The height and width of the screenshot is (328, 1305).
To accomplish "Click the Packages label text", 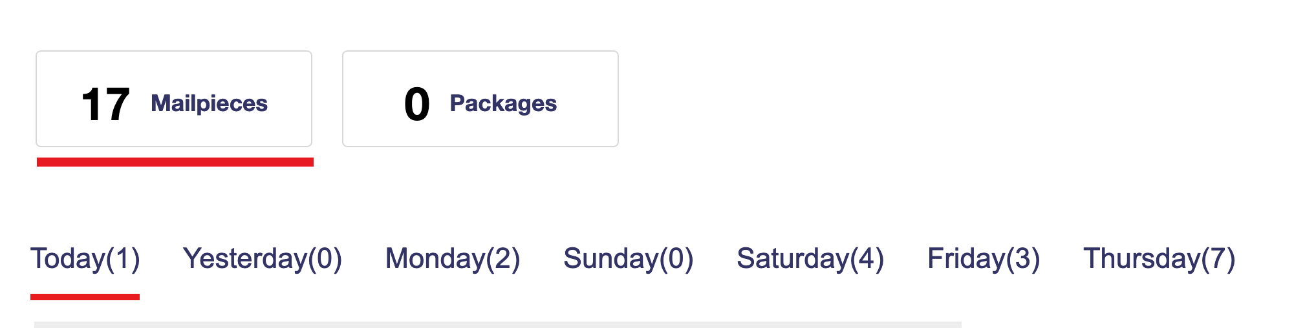I will coord(503,103).
